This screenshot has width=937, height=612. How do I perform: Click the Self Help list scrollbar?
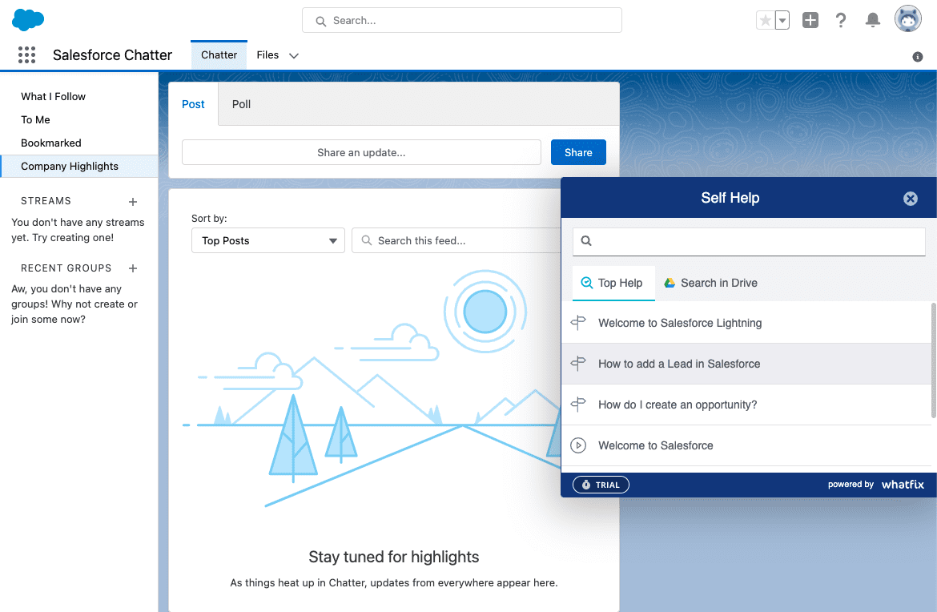(934, 360)
